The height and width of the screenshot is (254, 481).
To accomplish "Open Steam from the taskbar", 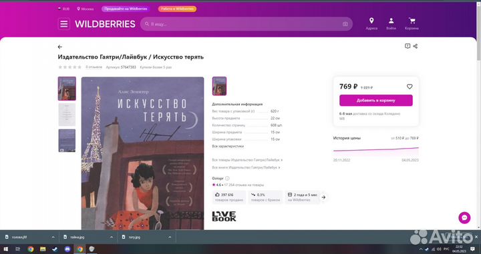I will click(x=55, y=249).
